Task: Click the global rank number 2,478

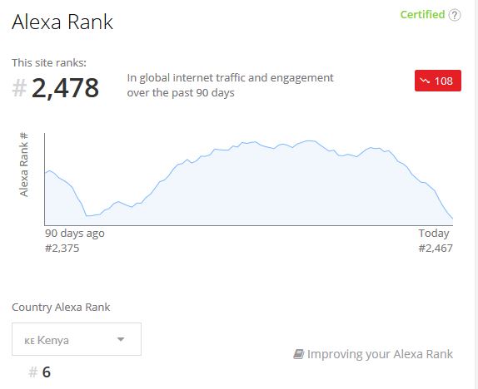Action: pos(65,87)
